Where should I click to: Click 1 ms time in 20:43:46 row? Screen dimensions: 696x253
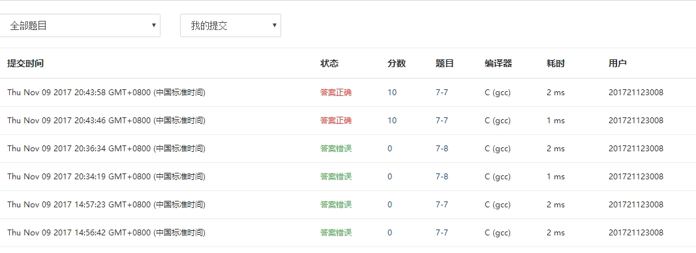pyautogui.click(x=555, y=120)
